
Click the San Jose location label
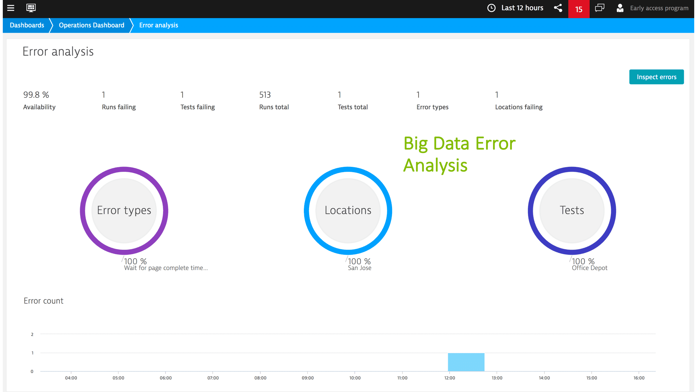[x=360, y=268]
